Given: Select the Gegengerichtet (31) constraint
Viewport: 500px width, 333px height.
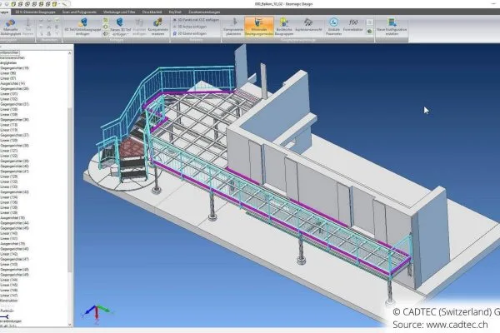Looking at the screenshot, I should (x=15, y=104).
